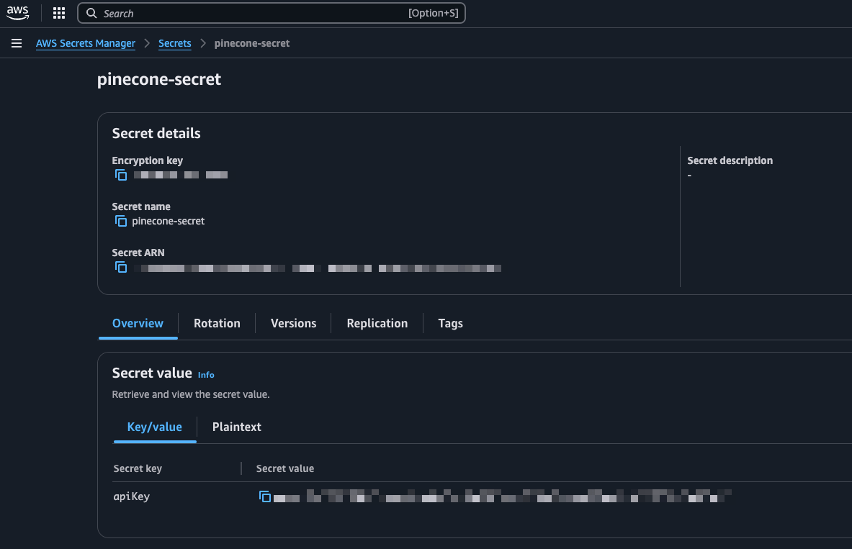Copy the Encryption key value
This screenshot has height=549, width=852.
(x=120, y=175)
